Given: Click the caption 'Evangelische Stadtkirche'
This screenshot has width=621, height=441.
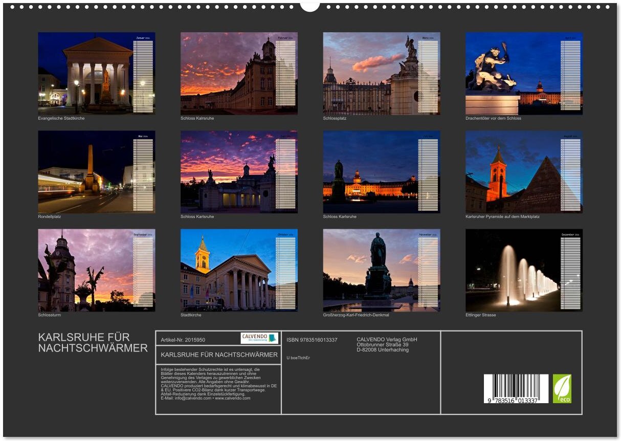Looking at the screenshot, I should pyautogui.click(x=61, y=118).
